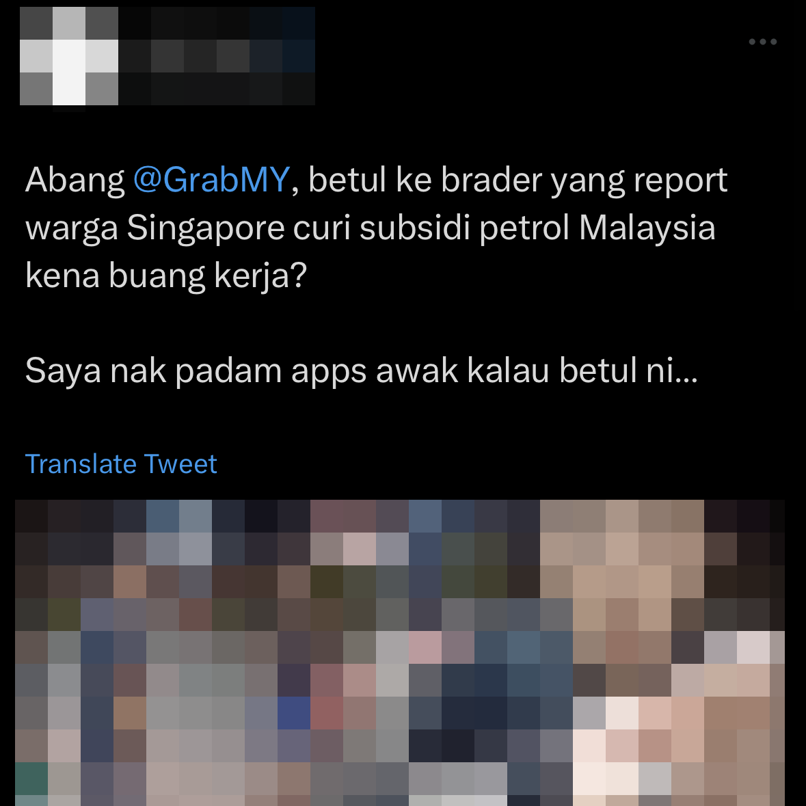Click the word "Singapore" in tweet text
This screenshot has height=806, width=806.
point(206,228)
